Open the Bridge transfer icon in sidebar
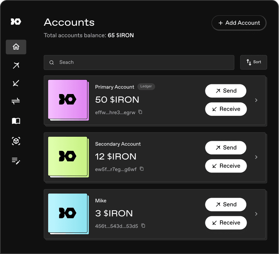 pyautogui.click(x=16, y=101)
